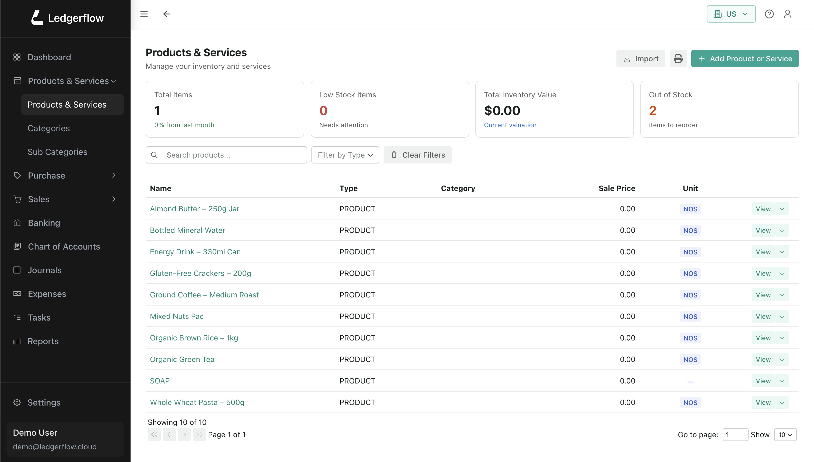Open the help question mark icon

pos(769,14)
